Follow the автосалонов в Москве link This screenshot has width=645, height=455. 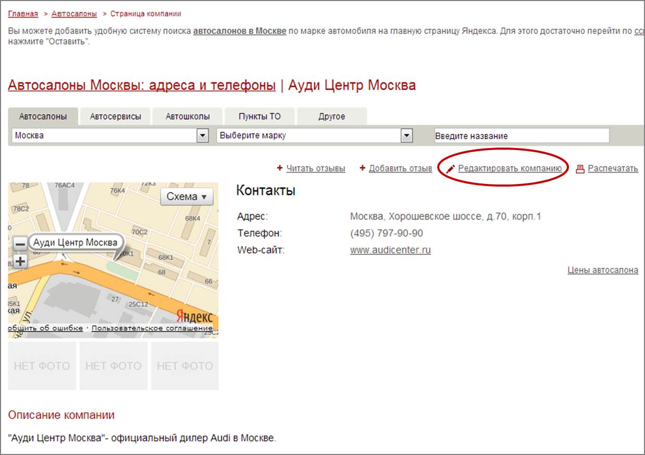click(x=240, y=31)
